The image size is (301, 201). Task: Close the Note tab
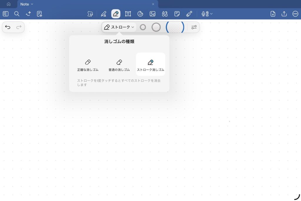click(x=153, y=4)
